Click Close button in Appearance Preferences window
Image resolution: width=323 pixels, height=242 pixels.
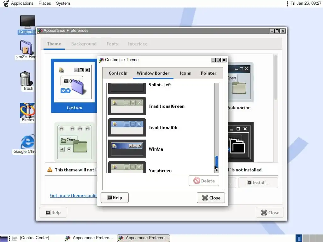click(x=270, y=213)
